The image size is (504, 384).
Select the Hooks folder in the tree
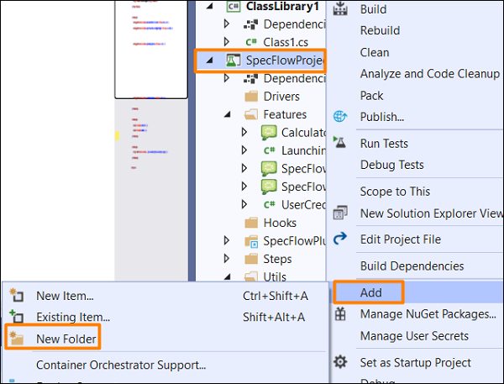[280, 223]
